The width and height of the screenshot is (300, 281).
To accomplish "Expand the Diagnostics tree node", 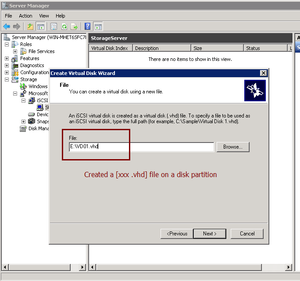I will pyautogui.click(x=7, y=65).
